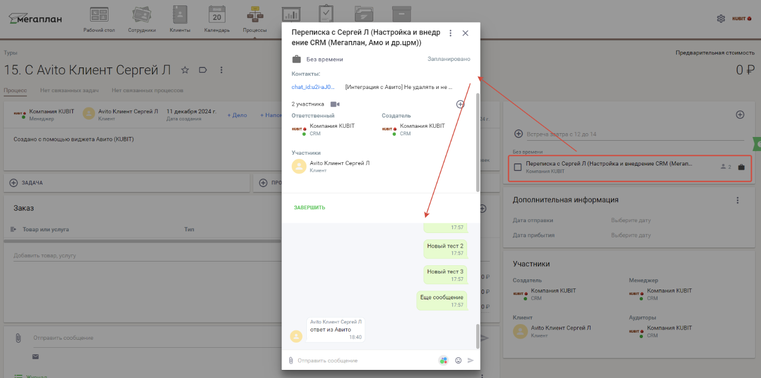This screenshot has width=761, height=378.
Task: Click the Запланировано status in the dialog
Action: pos(449,59)
